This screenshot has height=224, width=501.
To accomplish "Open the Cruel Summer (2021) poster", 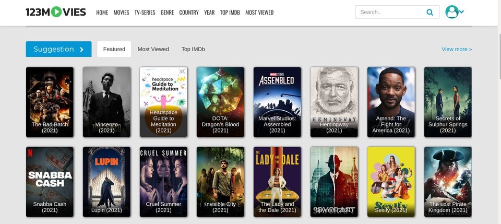I will pos(163,182).
